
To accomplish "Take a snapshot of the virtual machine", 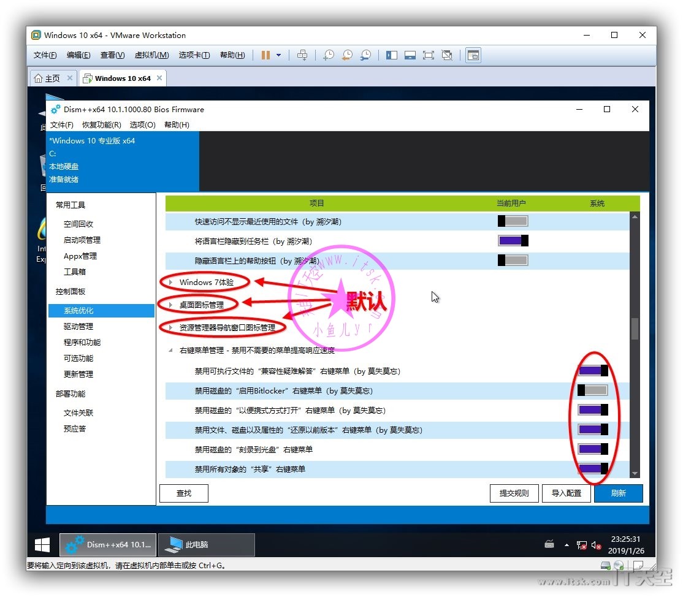I will coord(329,55).
